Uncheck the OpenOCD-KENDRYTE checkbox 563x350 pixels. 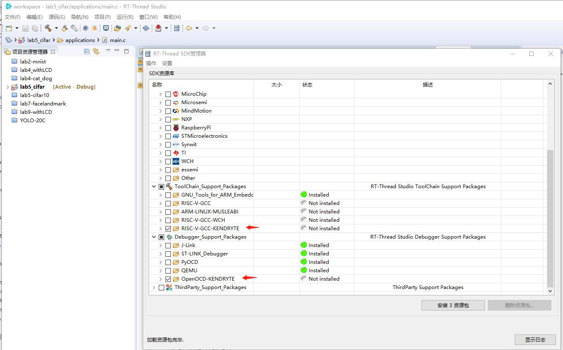click(168, 279)
